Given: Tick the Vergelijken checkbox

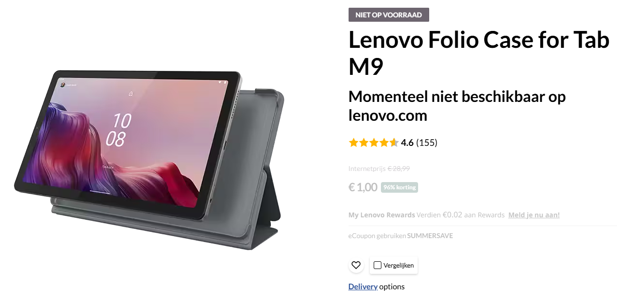Looking at the screenshot, I should (378, 265).
